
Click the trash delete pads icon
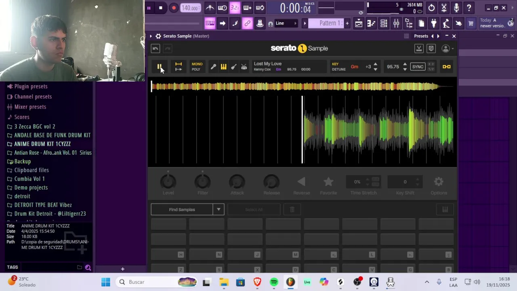[x=292, y=209]
